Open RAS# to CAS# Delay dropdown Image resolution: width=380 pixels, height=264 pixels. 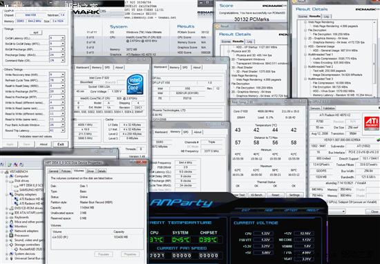(57, 44)
